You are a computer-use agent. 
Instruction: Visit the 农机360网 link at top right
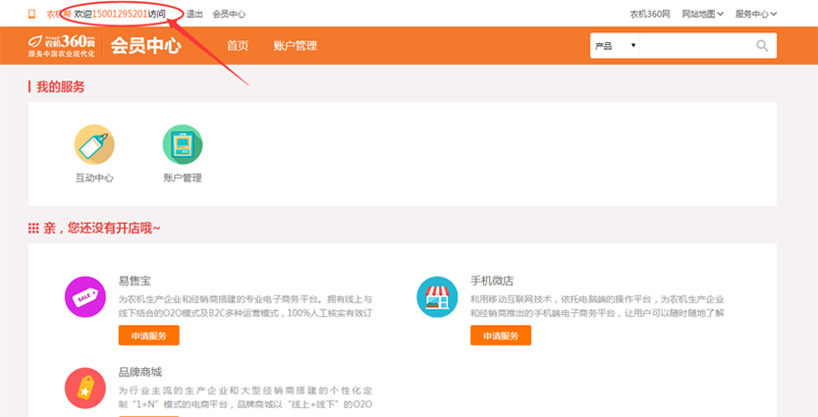(x=650, y=14)
